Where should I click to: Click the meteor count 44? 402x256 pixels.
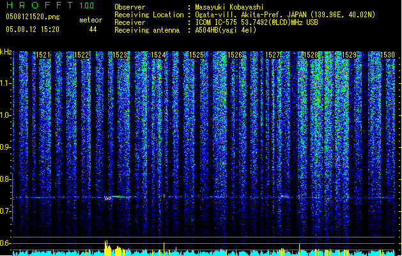[93, 29]
